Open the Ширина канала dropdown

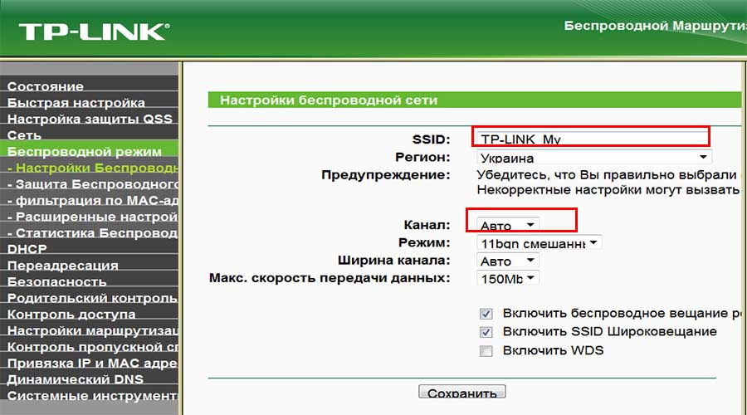point(508,261)
